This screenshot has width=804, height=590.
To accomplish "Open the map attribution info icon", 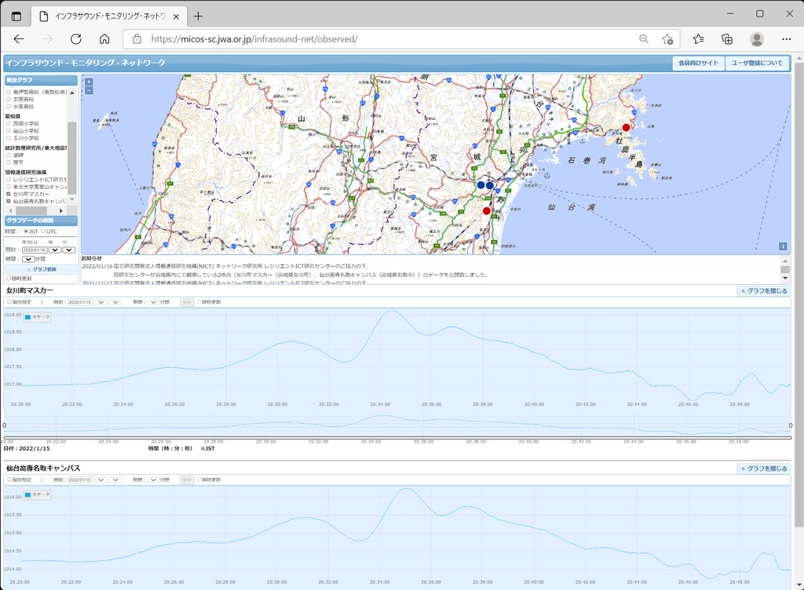I will click(783, 246).
